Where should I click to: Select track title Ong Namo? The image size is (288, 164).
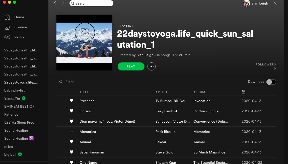(x=88, y=162)
